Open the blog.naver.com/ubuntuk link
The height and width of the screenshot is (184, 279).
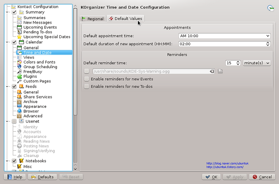pyautogui.click(x=227, y=163)
